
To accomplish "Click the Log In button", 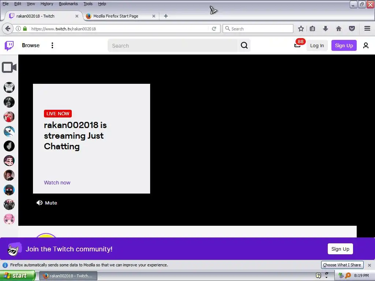I will [x=317, y=45].
